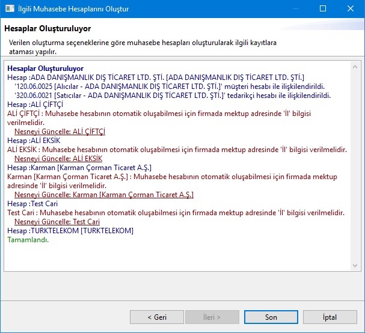Click the '120.06.0025' customer account line
Image resolution: width=365 pixels, height=333 pixels.
click(170, 87)
